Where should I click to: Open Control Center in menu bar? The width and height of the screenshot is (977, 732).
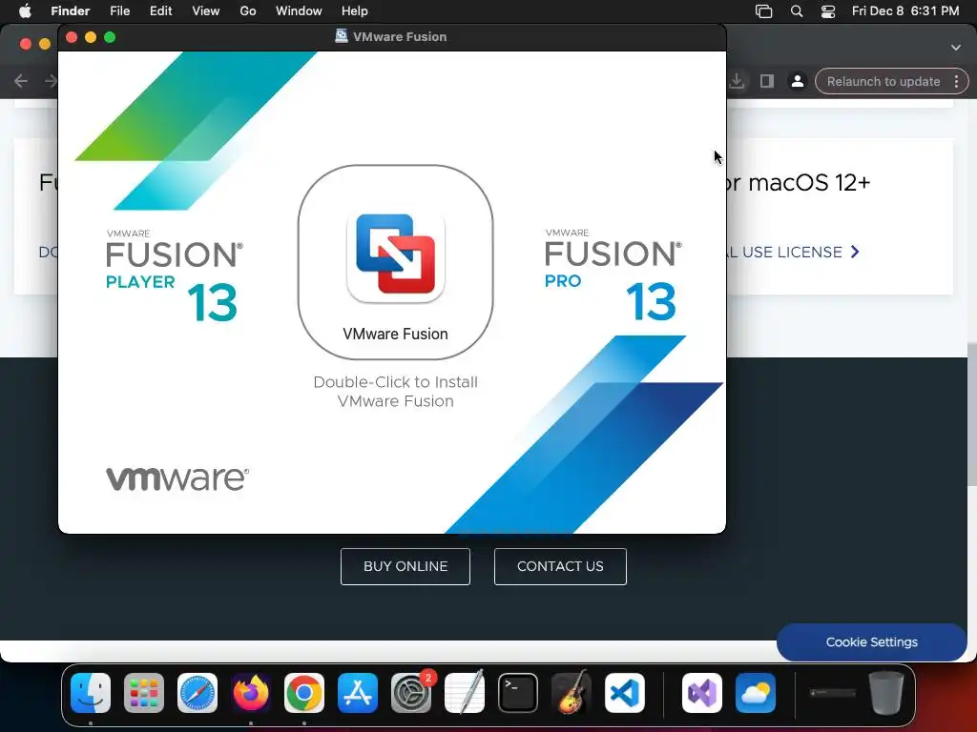pos(827,11)
